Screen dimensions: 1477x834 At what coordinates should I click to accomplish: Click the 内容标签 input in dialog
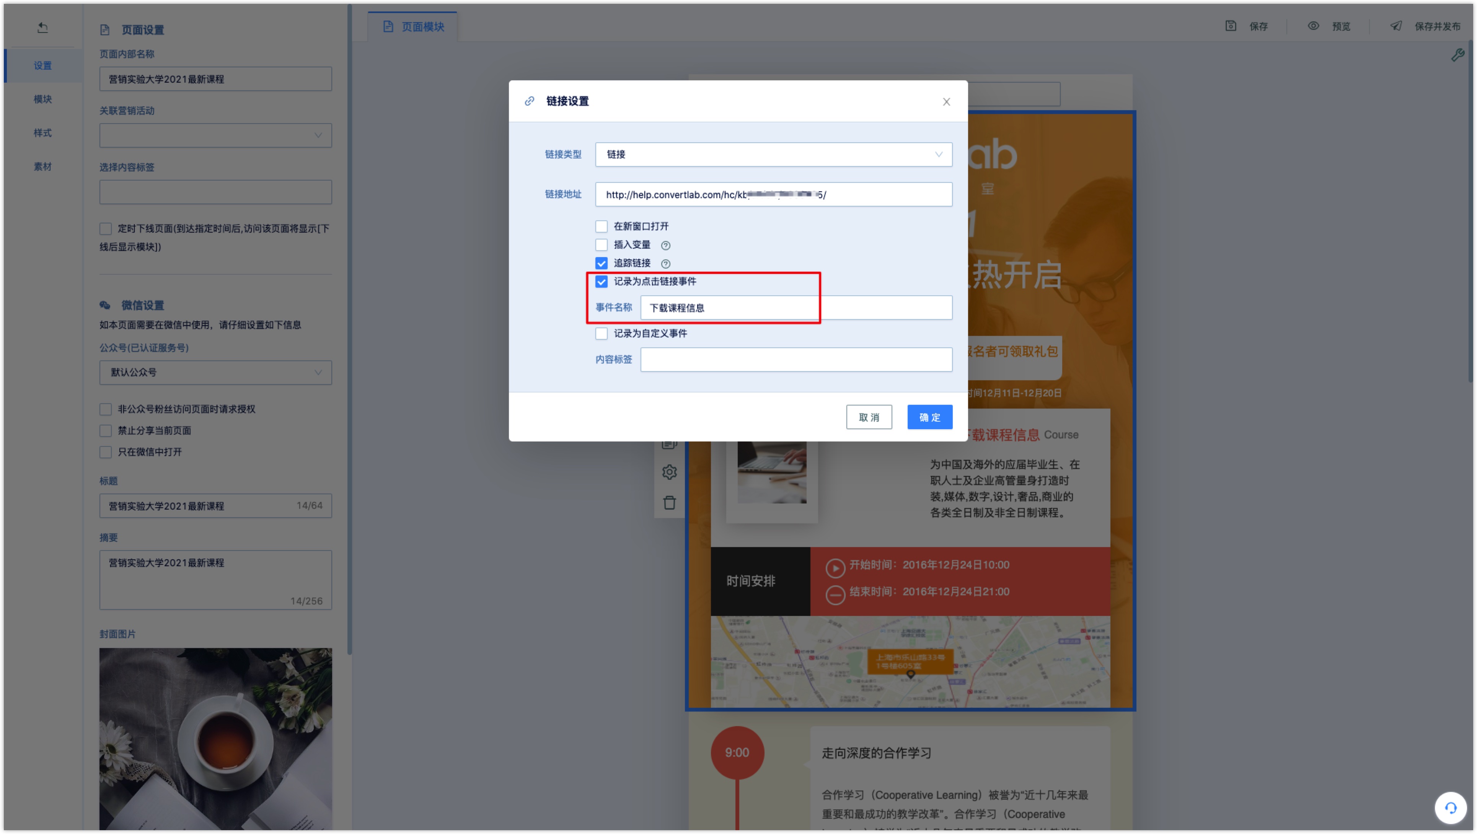point(796,359)
